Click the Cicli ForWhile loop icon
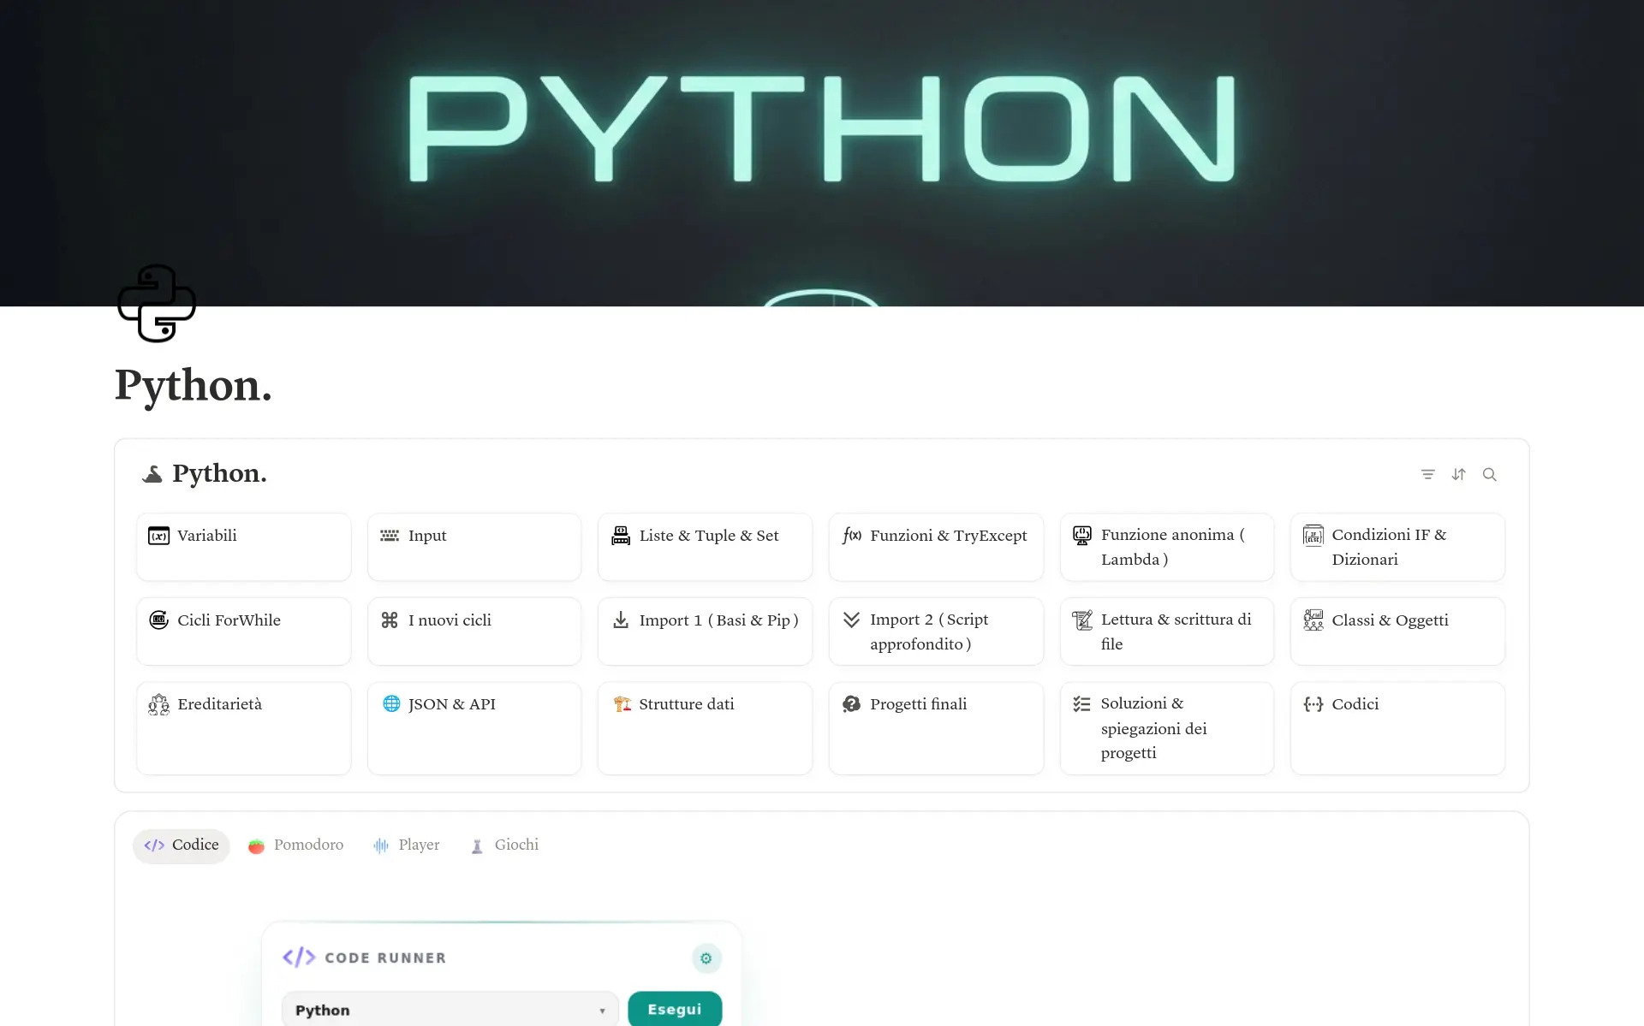 coord(158,620)
